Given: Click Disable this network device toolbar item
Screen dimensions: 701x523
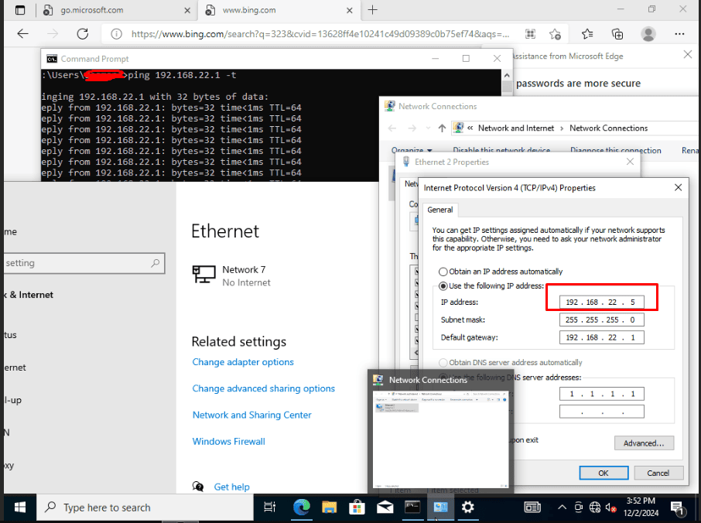Looking at the screenshot, I should (501, 150).
